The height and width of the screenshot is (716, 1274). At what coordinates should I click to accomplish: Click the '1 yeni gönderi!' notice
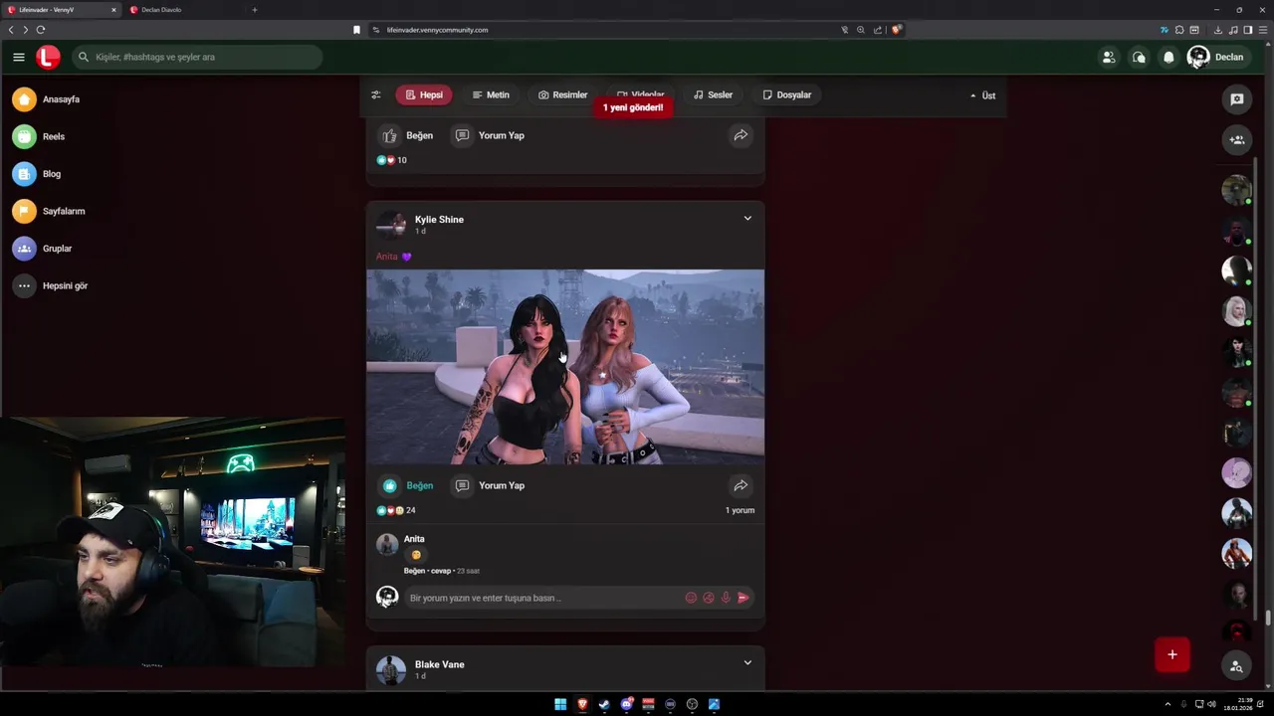[x=633, y=107]
